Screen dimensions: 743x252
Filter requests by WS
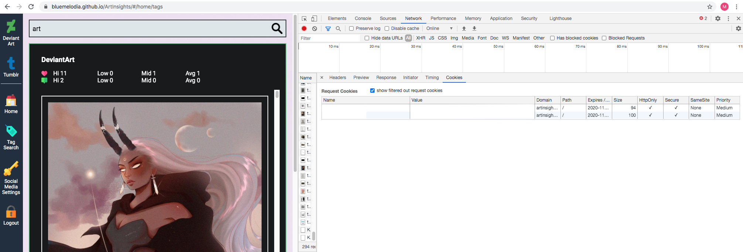point(505,38)
